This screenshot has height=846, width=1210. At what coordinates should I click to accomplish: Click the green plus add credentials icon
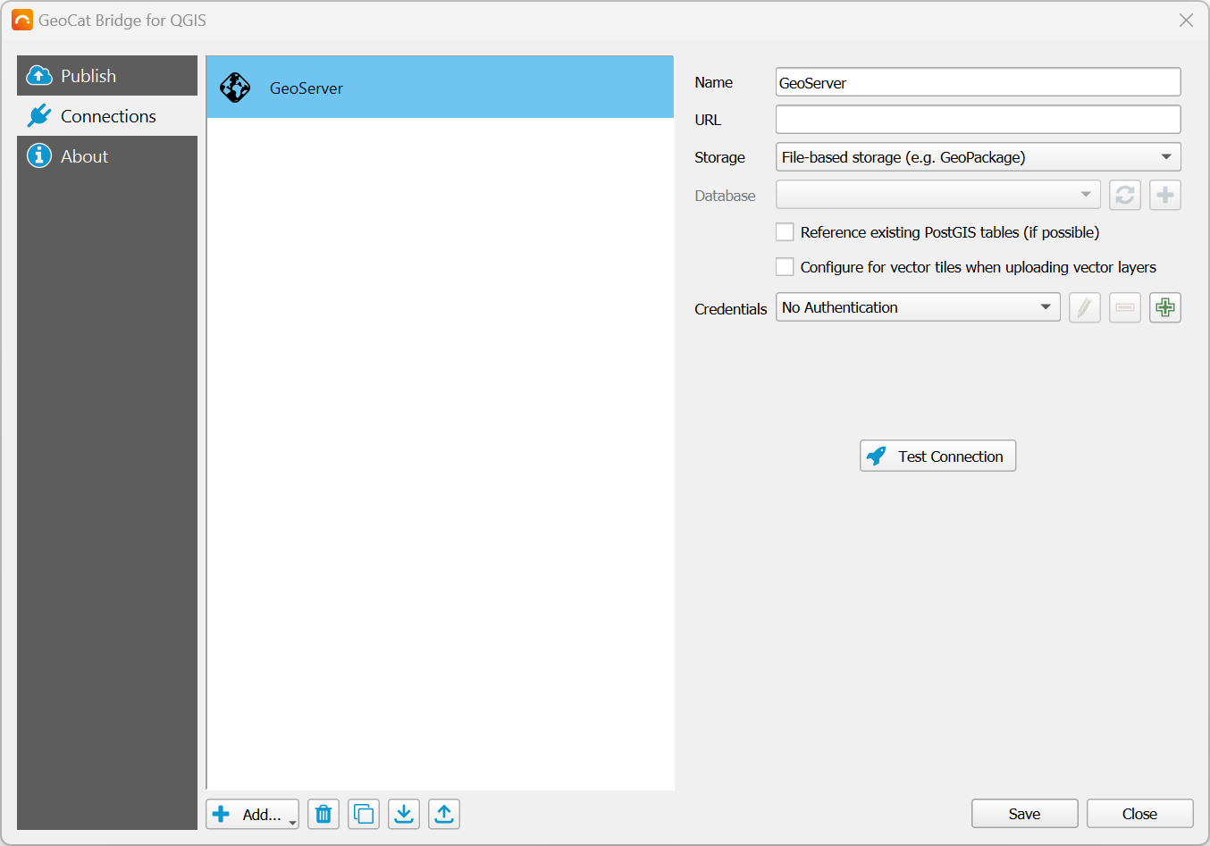(1164, 307)
